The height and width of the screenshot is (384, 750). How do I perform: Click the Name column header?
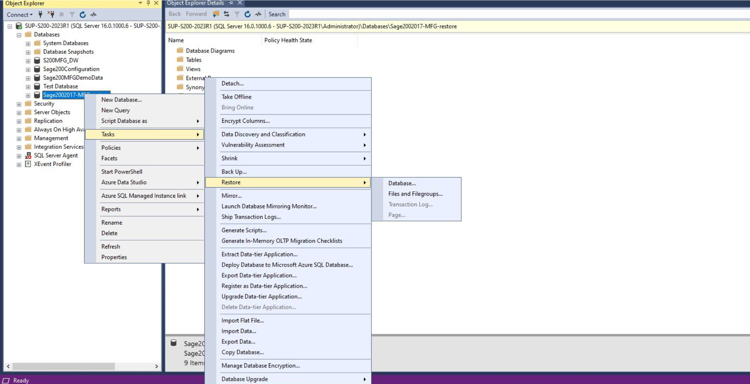(213, 40)
